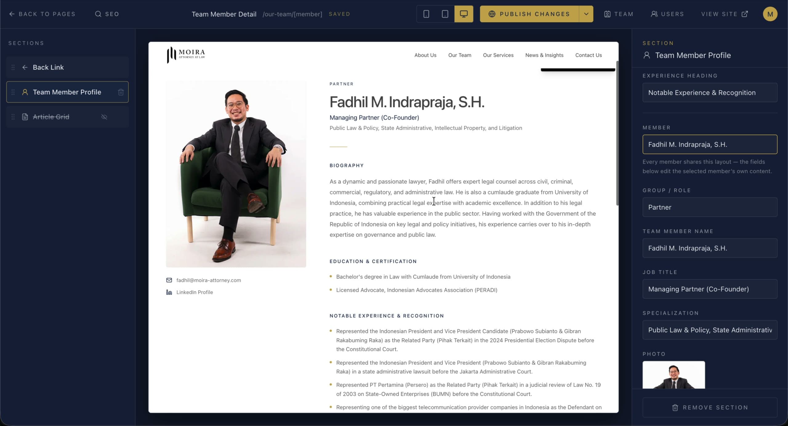The width and height of the screenshot is (788, 426).
Task: Select the tablet preview icon
Action: [445, 14]
